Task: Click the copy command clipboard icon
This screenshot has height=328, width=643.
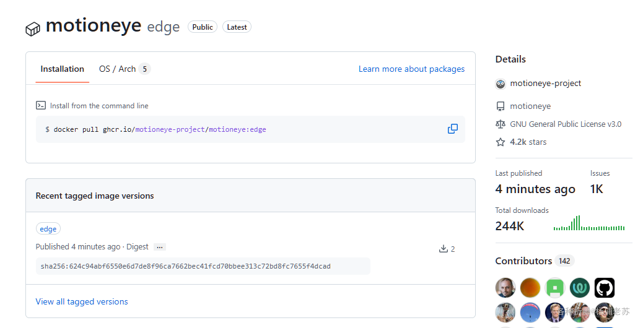Action: click(x=453, y=129)
